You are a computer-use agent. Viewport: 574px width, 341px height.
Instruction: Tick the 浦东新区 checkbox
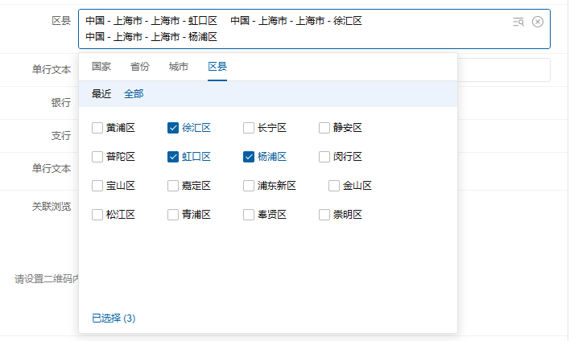point(249,186)
